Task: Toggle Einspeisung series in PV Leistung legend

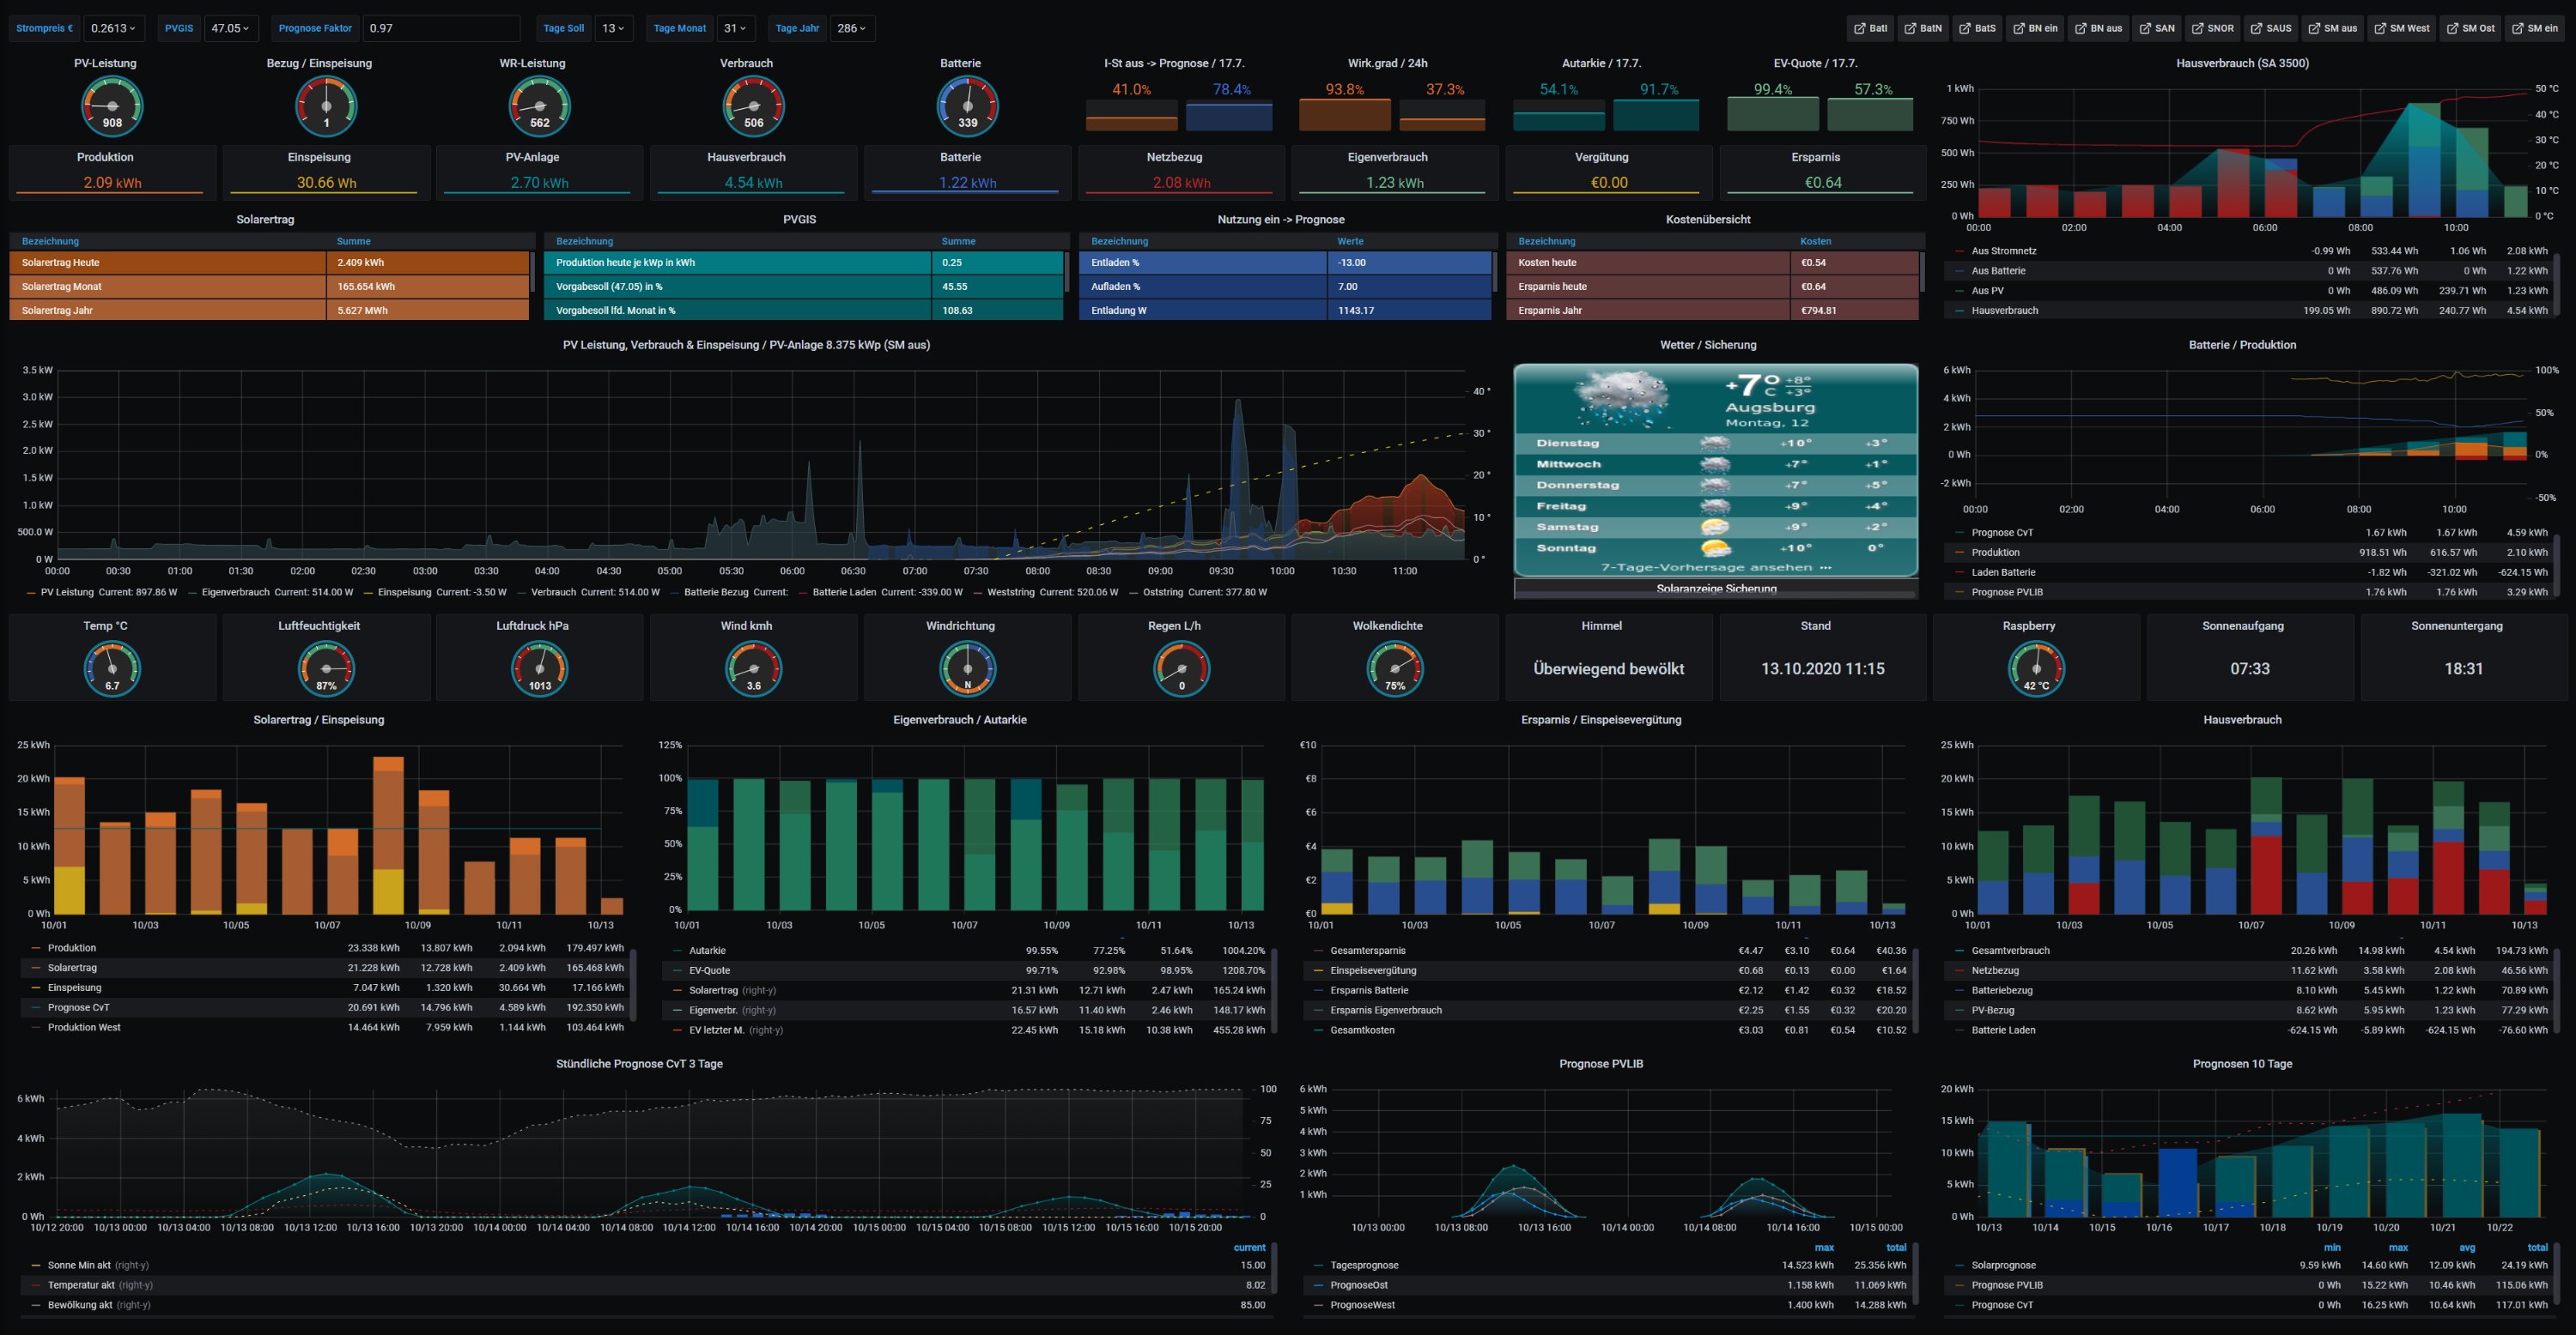Action: click(404, 593)
